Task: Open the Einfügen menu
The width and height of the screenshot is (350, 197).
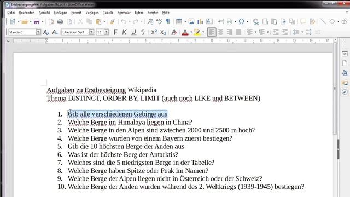Action: coord(61,13)
